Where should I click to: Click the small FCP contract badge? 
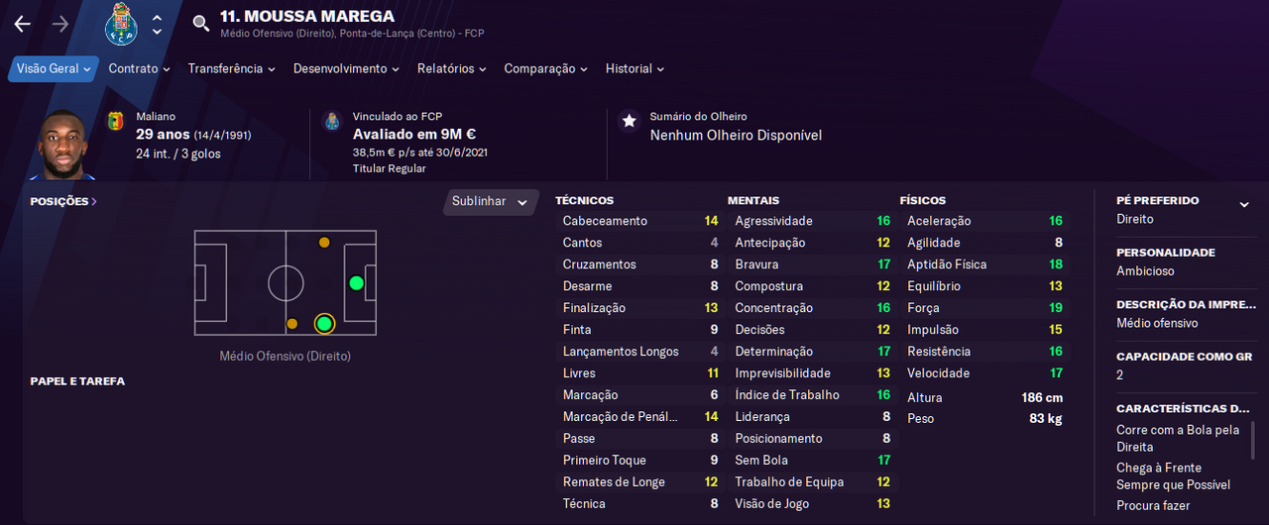[x=332, y=122]
